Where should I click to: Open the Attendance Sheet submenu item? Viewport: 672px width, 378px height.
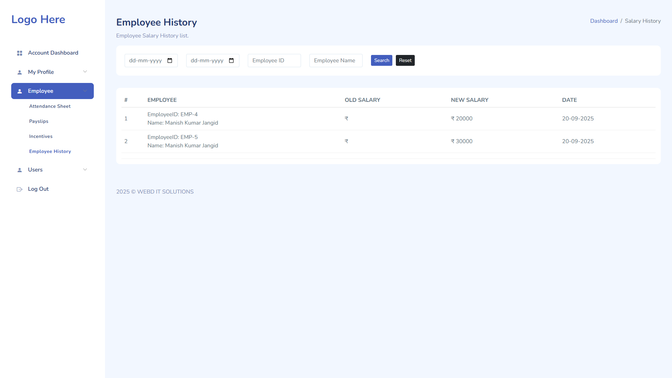pyautogui.click(x=50, y=106)
